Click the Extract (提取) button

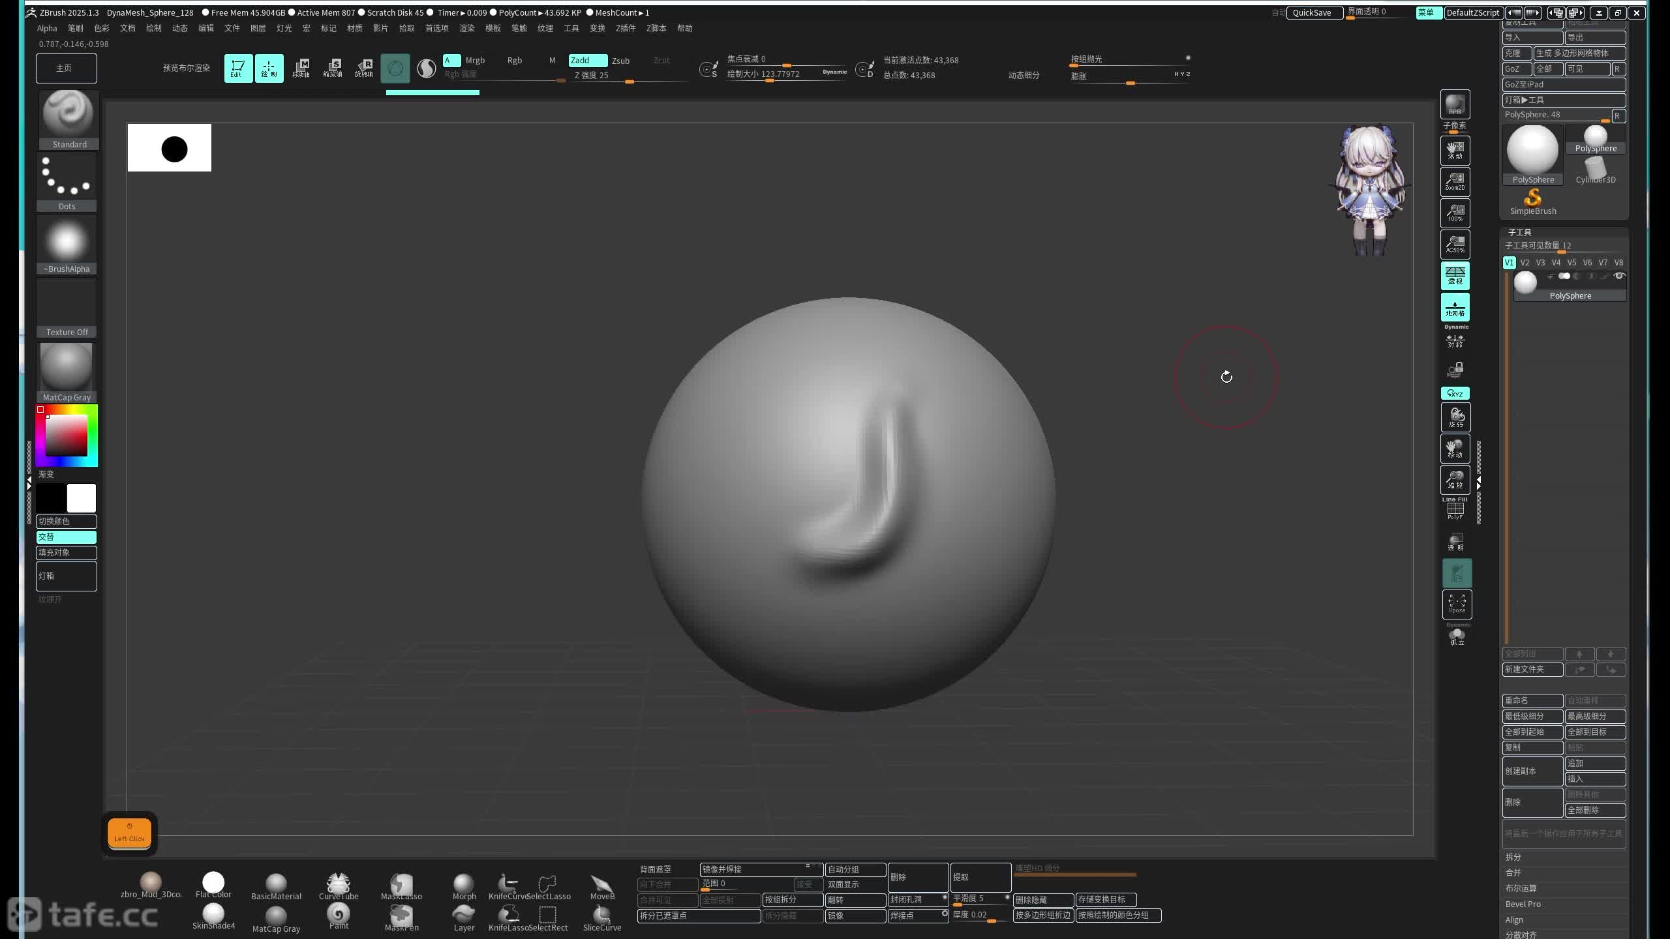point(980,877)
